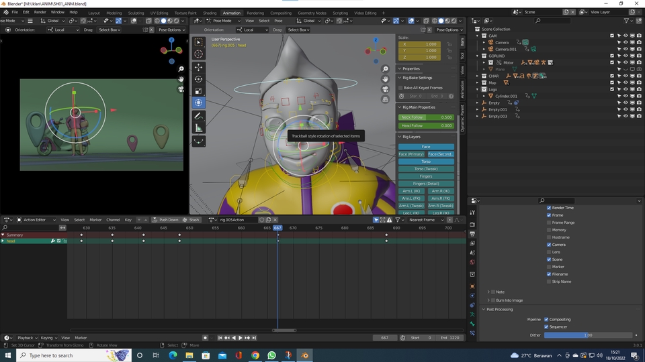Toggle the Fingers rig layer button
This screenshot has width=645, height=362.
click(426, 176)
